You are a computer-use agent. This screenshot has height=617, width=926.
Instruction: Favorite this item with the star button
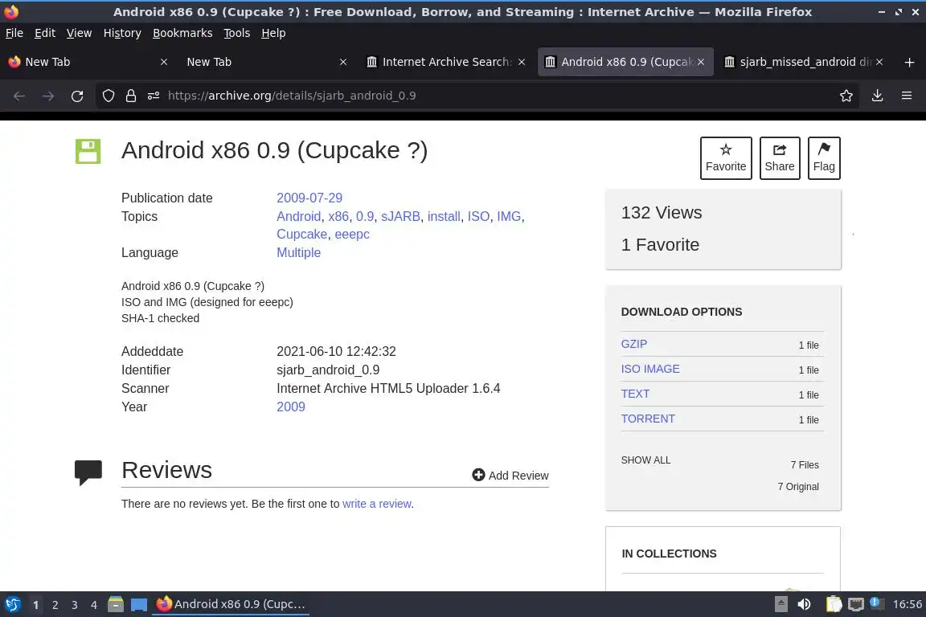click(x=726, y=158)
